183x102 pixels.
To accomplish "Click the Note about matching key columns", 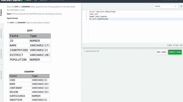I will pos(34,14).
